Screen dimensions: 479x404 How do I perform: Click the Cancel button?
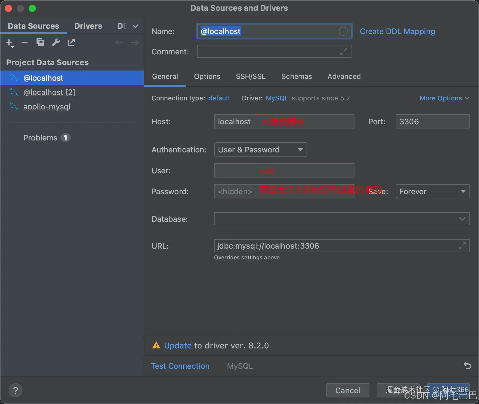(x=348, y=390)
